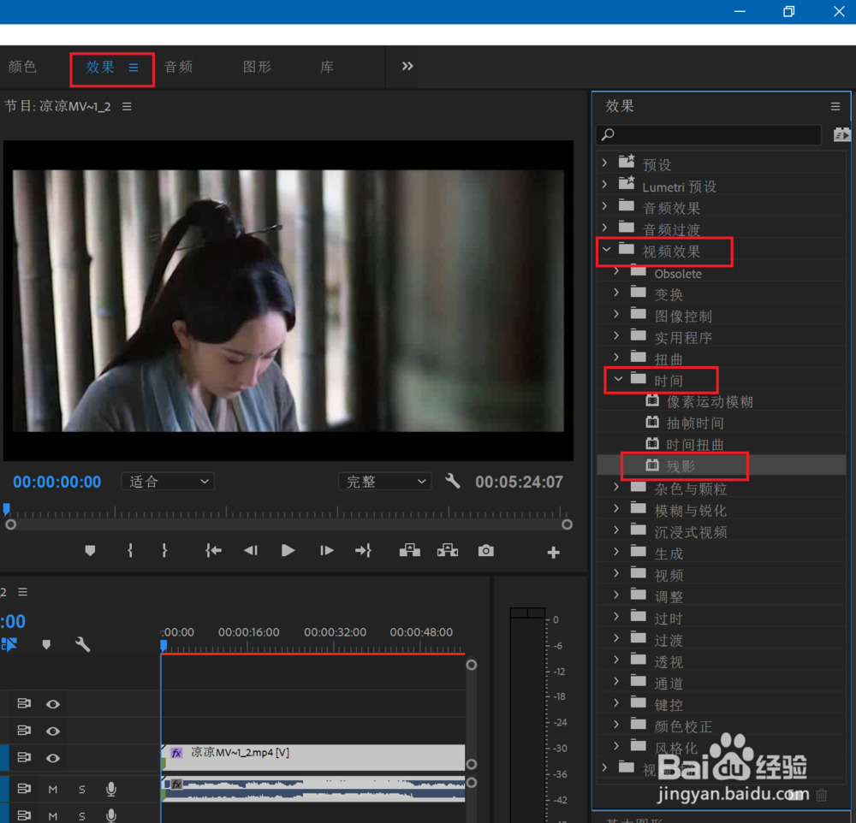Export frame with camera icon
856x823 pixels.
point(486,551)
